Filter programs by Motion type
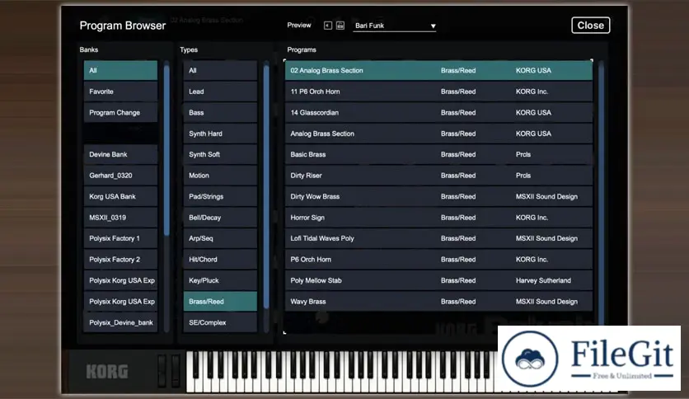 [x=220, y=176]
